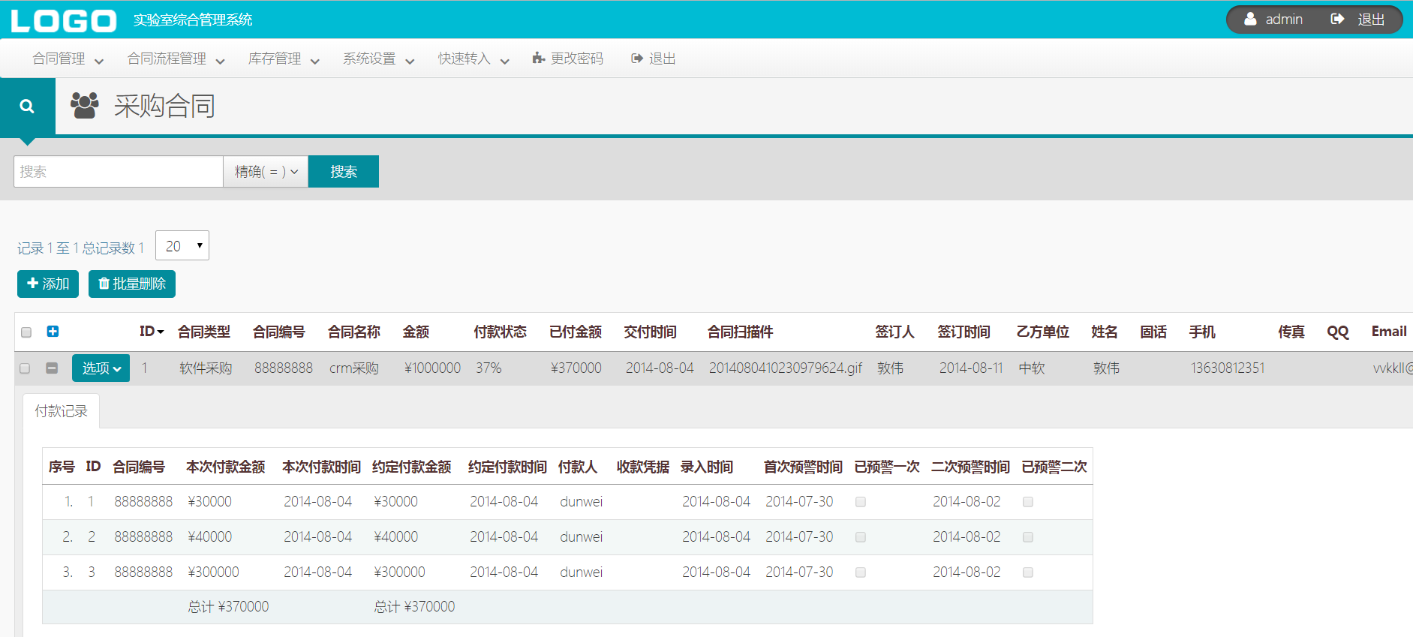Select the 付款记录 tab

tap(62, 411)
